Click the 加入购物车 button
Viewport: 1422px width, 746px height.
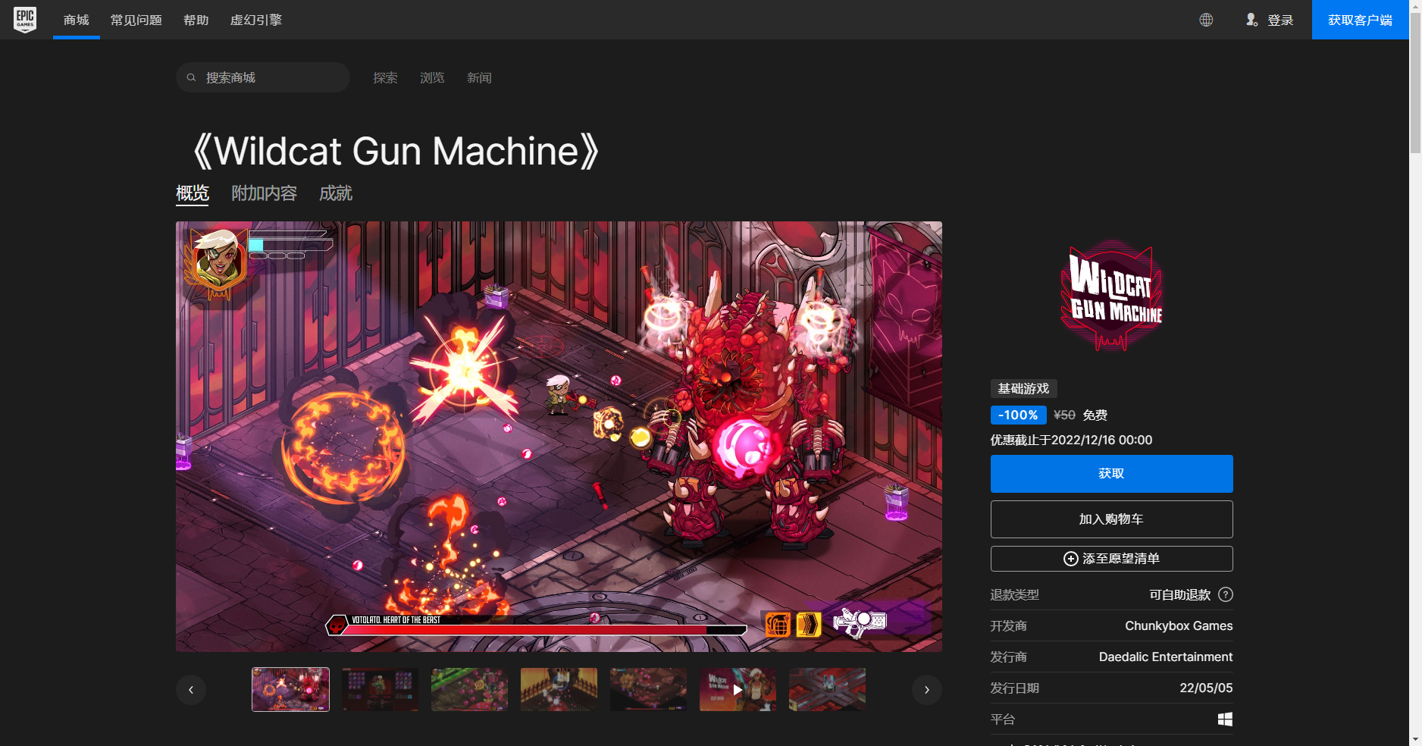[x=1111, y=519]
